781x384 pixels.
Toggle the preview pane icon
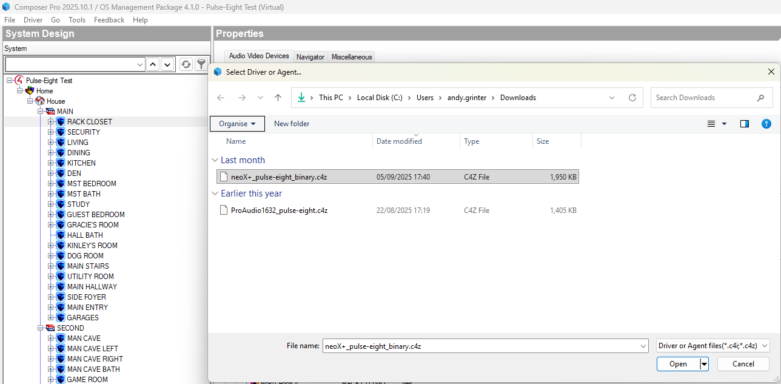tap(745, 124)
